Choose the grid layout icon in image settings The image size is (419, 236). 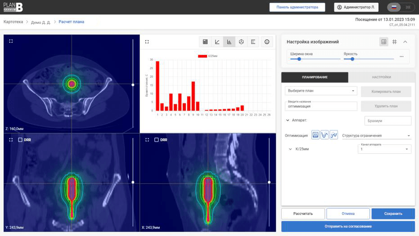pos(384,42)
